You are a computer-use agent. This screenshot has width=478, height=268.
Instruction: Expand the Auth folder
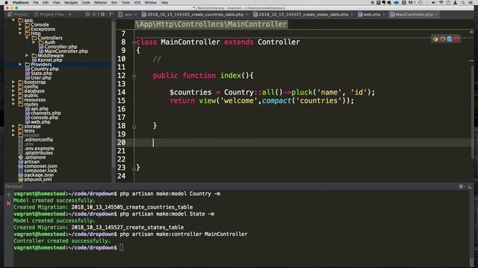pos(34,42)
